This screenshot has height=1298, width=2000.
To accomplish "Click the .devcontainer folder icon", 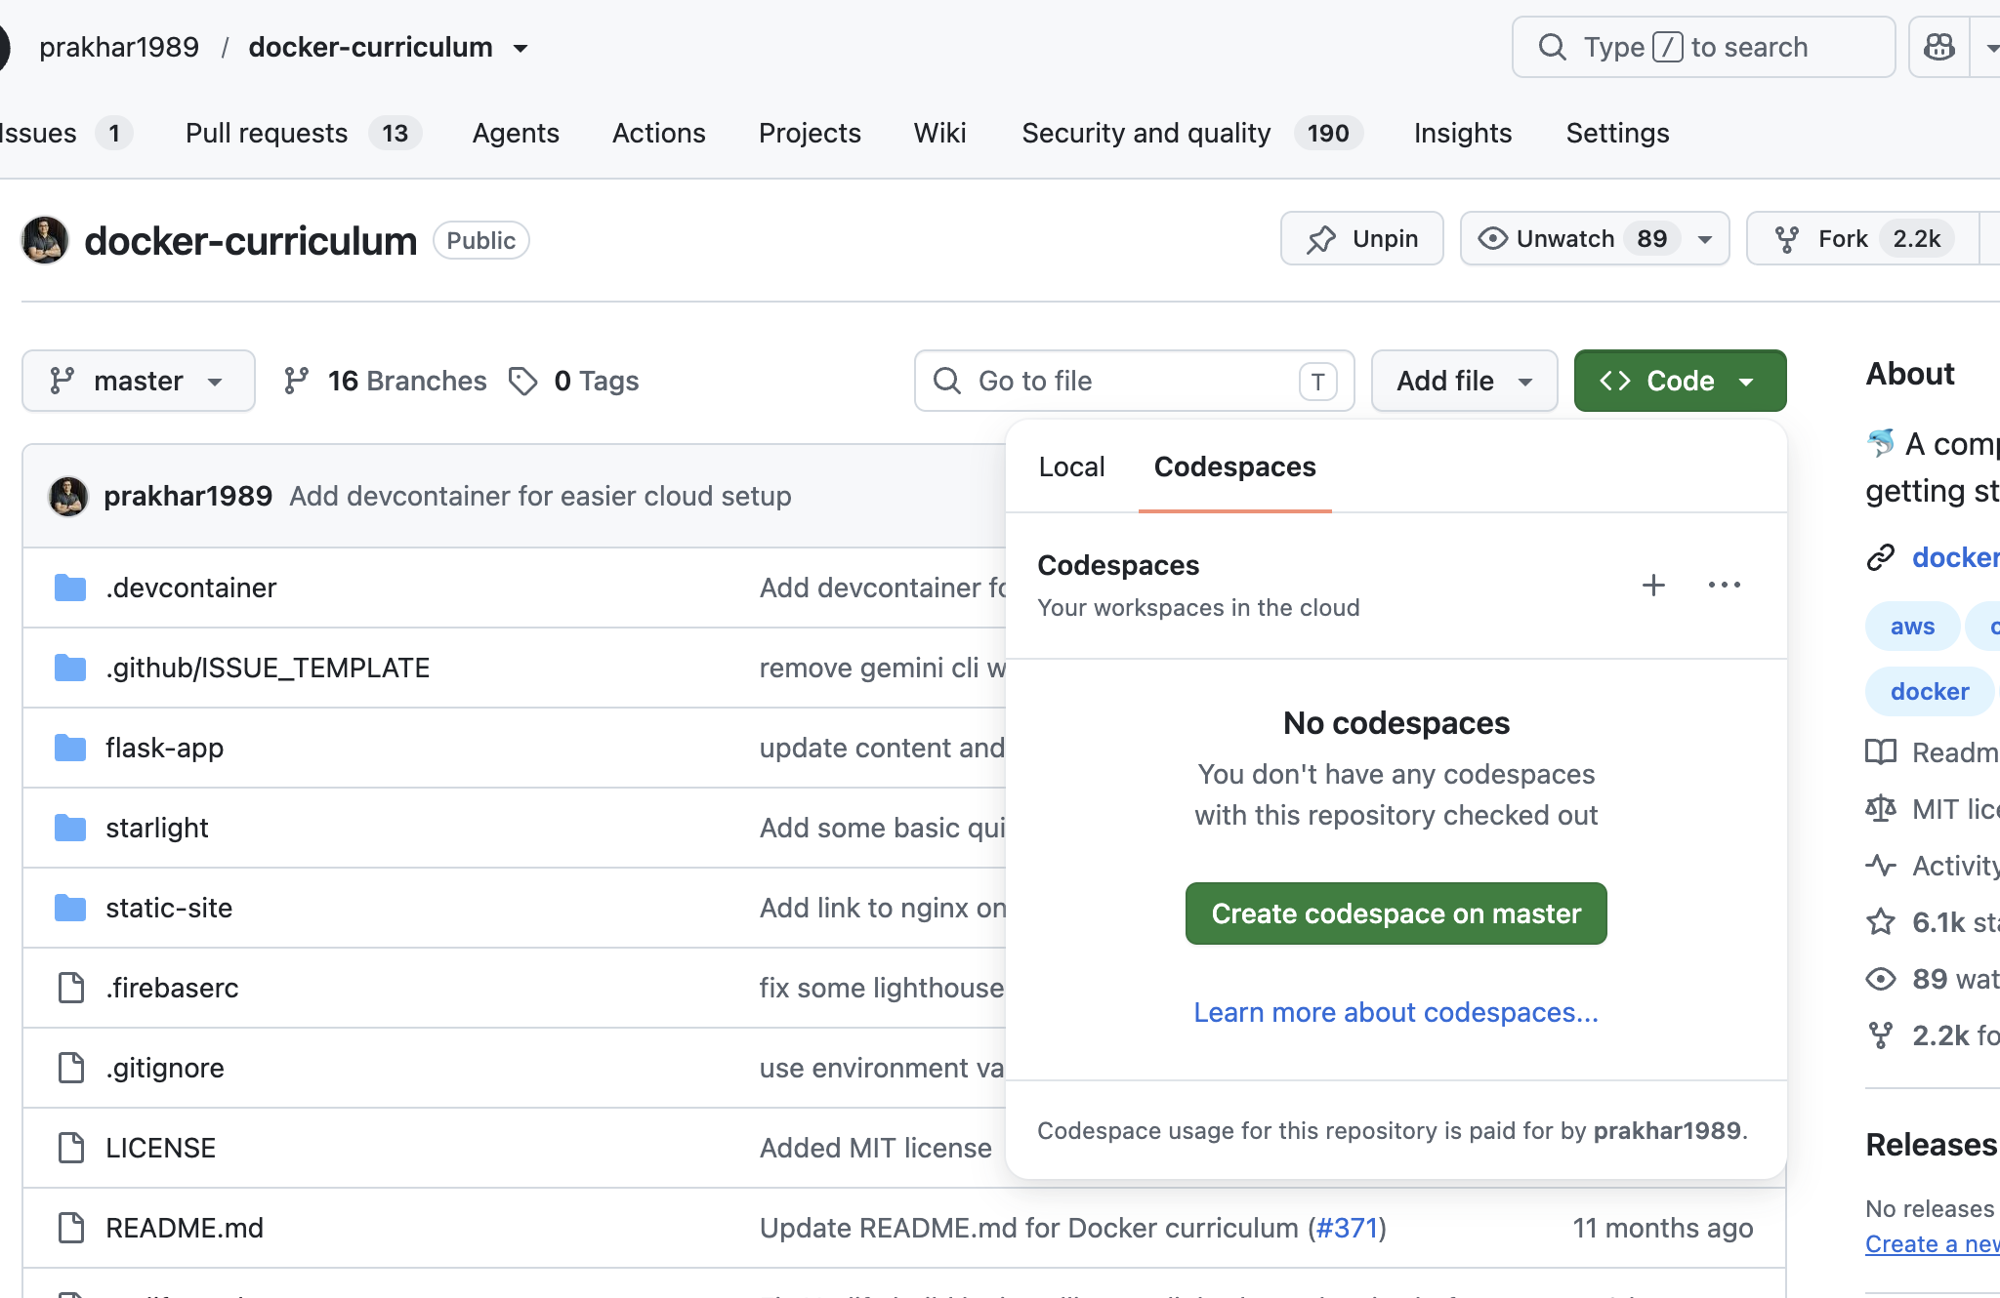I will tap(70, 588).
